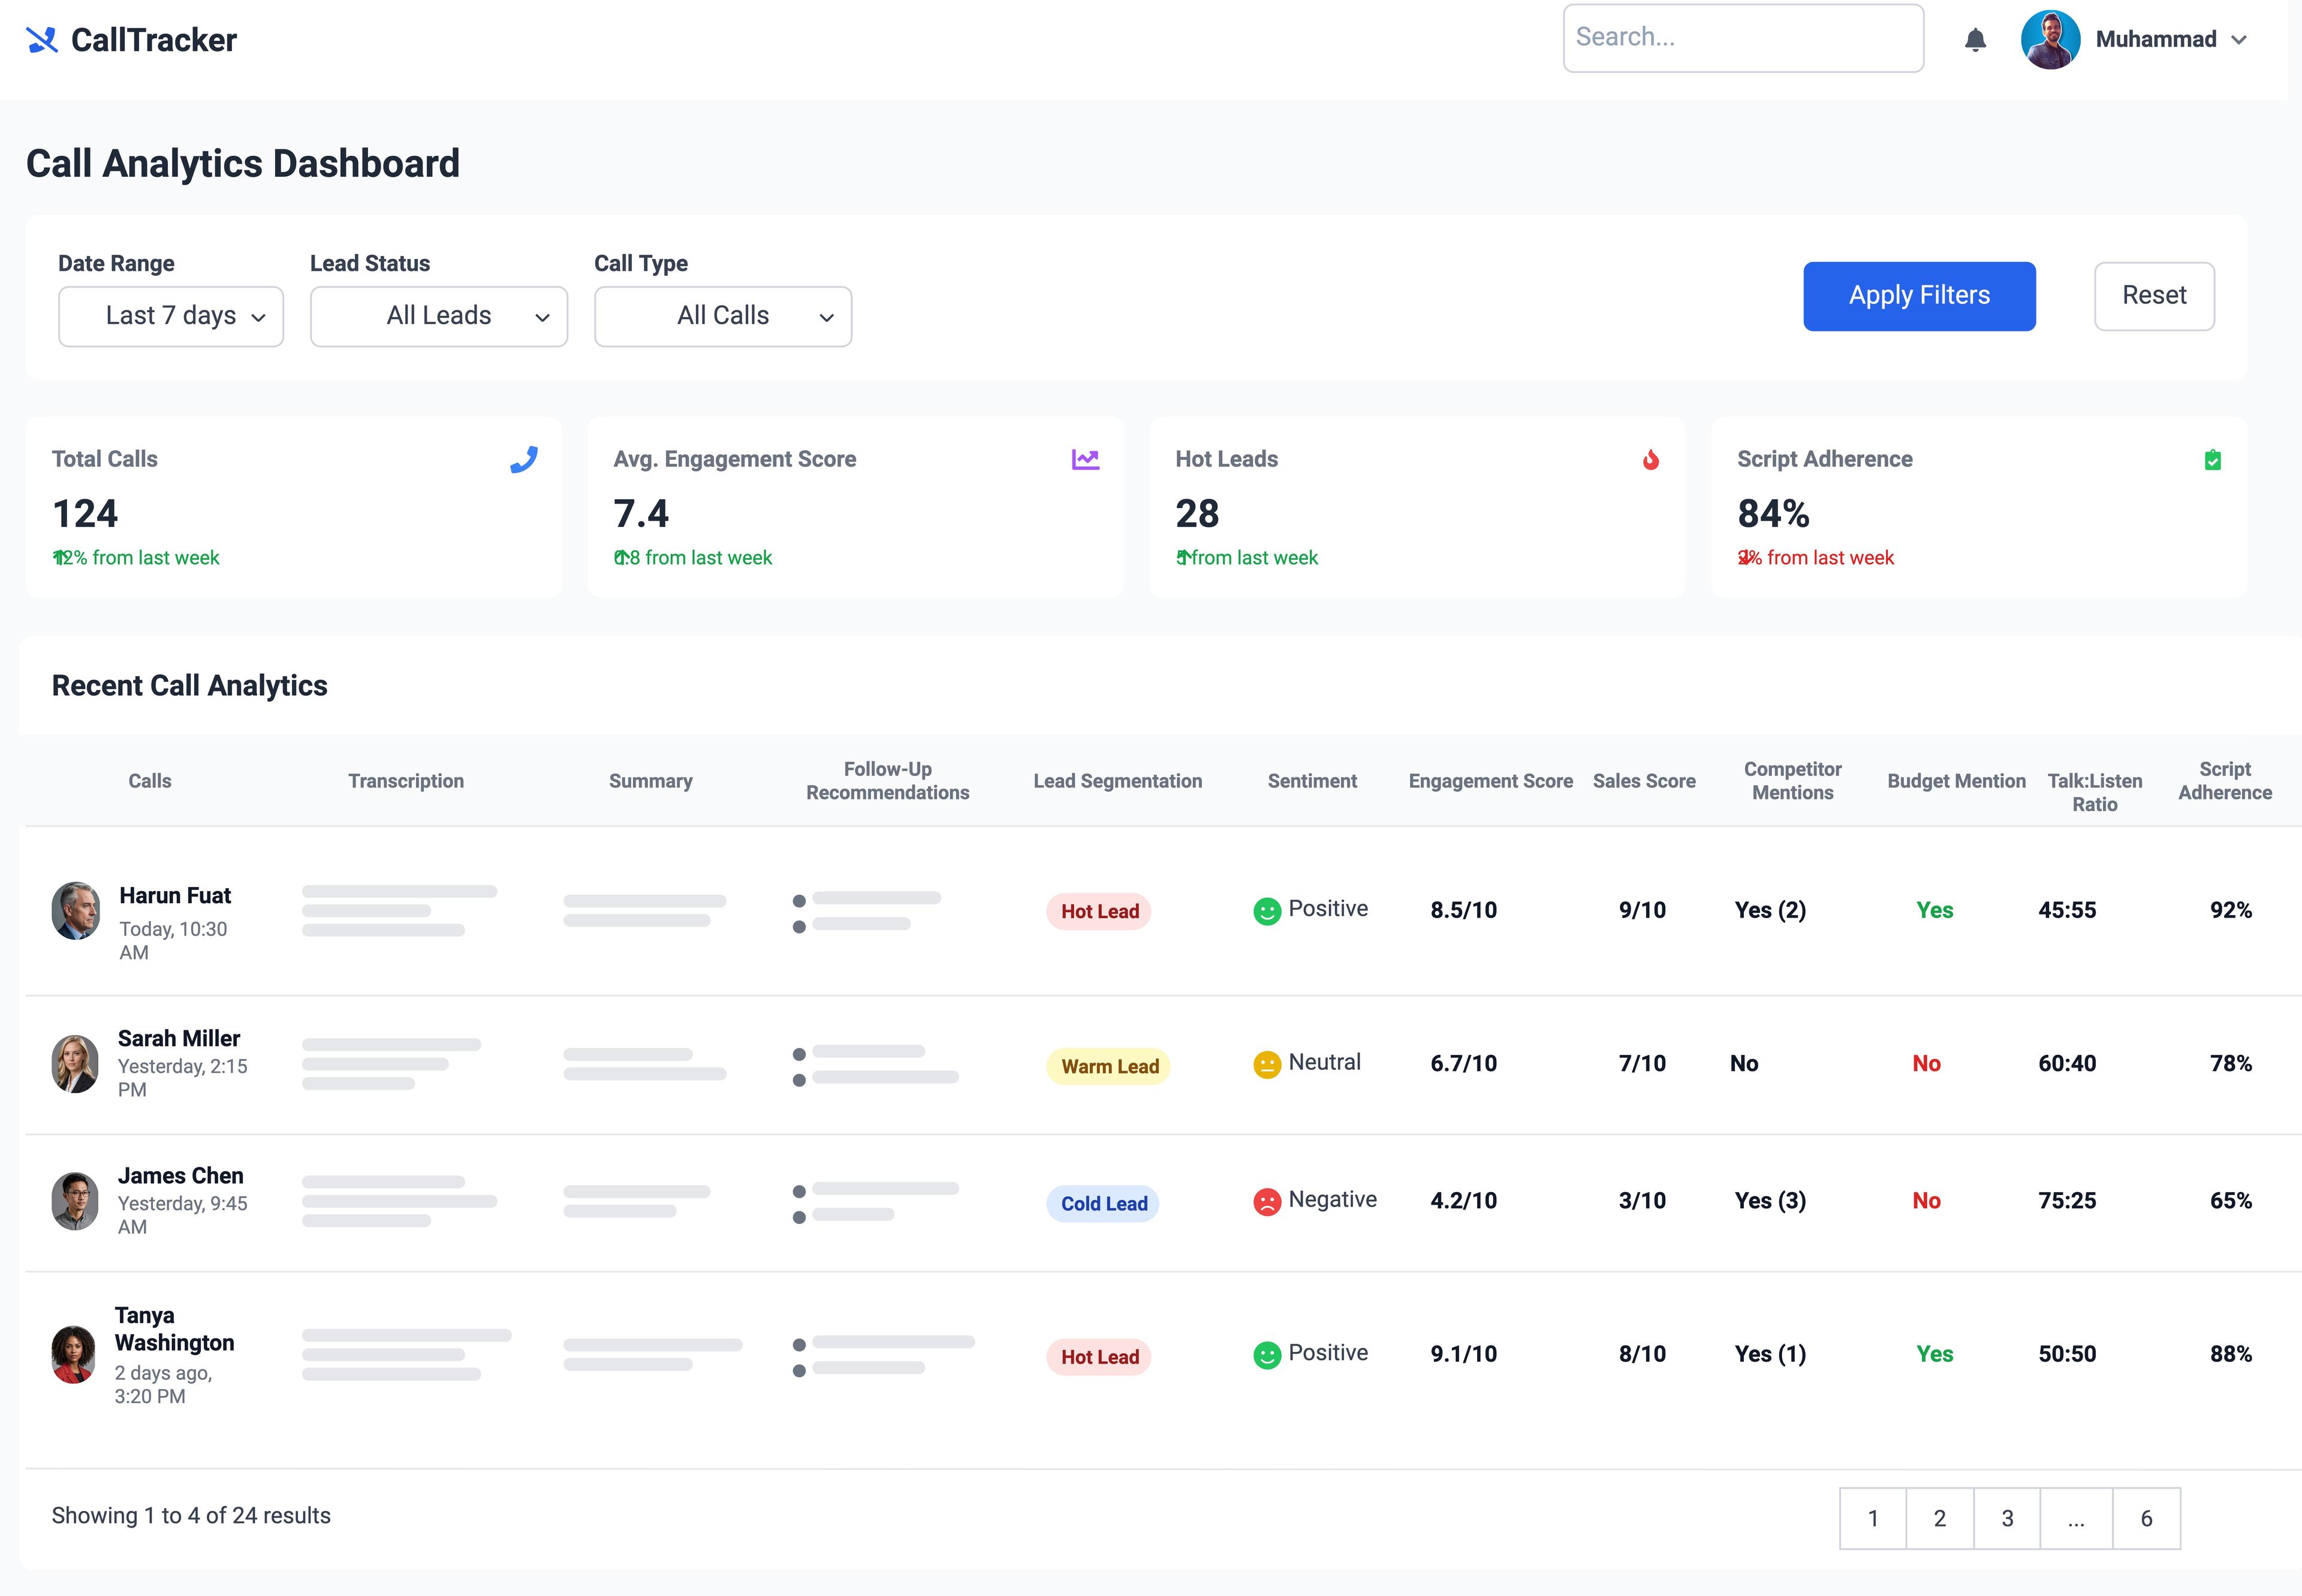Click the pagination ellipsis button
This screenshot has height=1596, width=2302.
[2076, 1518]
